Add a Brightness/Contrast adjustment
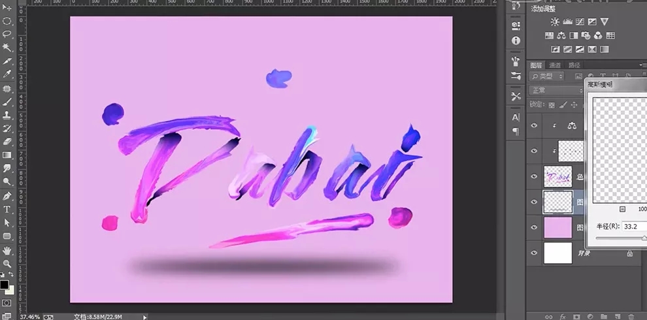The width and height of the screenshot is (647, 320). pos(555,22)
